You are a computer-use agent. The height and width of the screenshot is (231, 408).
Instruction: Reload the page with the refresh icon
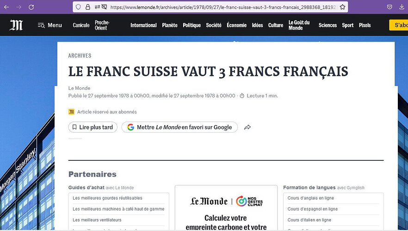[x=31, y=7]
